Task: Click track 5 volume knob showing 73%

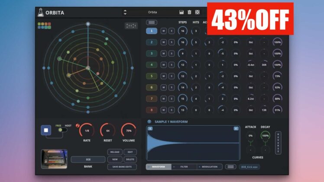Action: (x=277, y=76)
